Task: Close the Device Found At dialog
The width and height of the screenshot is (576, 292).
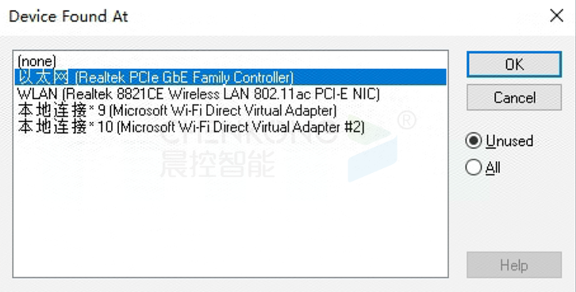Action: click(x=556, y=16)
